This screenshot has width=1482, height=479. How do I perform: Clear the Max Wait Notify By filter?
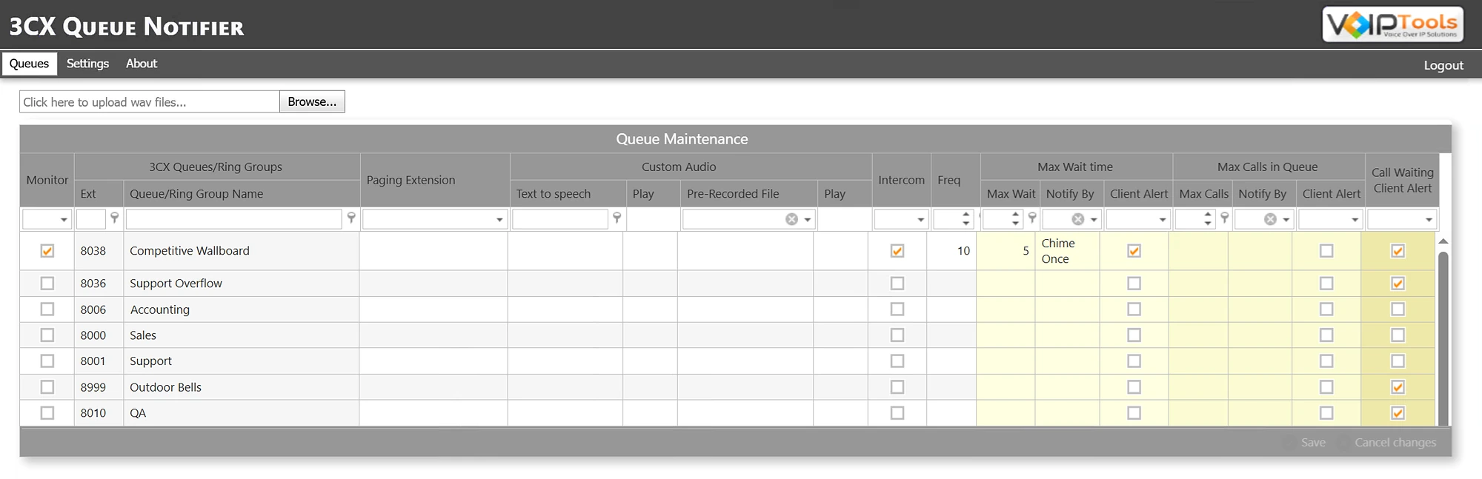pyautogui.click(x=1078, y=219)
